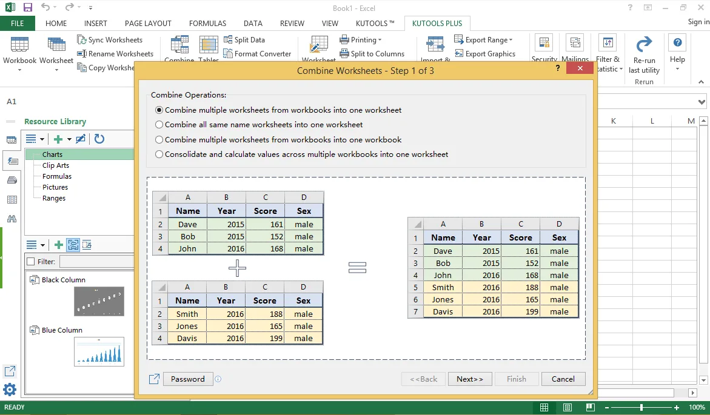710x415 pixels.
Task: Switch to the KUTOOLS tab
Action: [375, 24]
